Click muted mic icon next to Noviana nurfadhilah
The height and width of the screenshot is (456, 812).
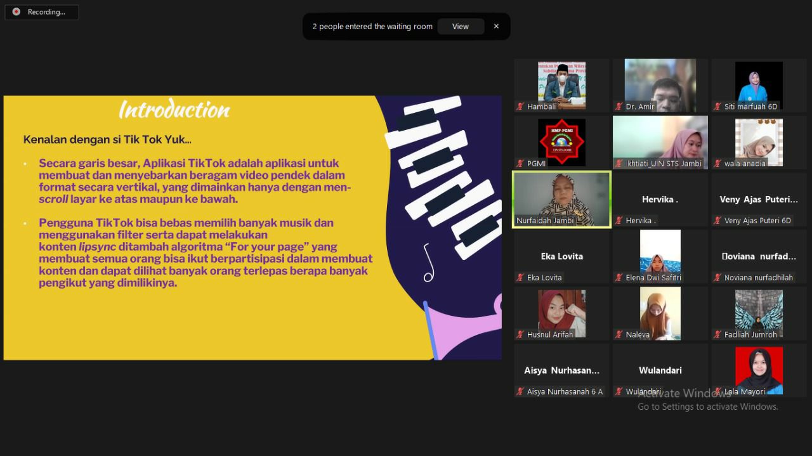pos(717,278)
